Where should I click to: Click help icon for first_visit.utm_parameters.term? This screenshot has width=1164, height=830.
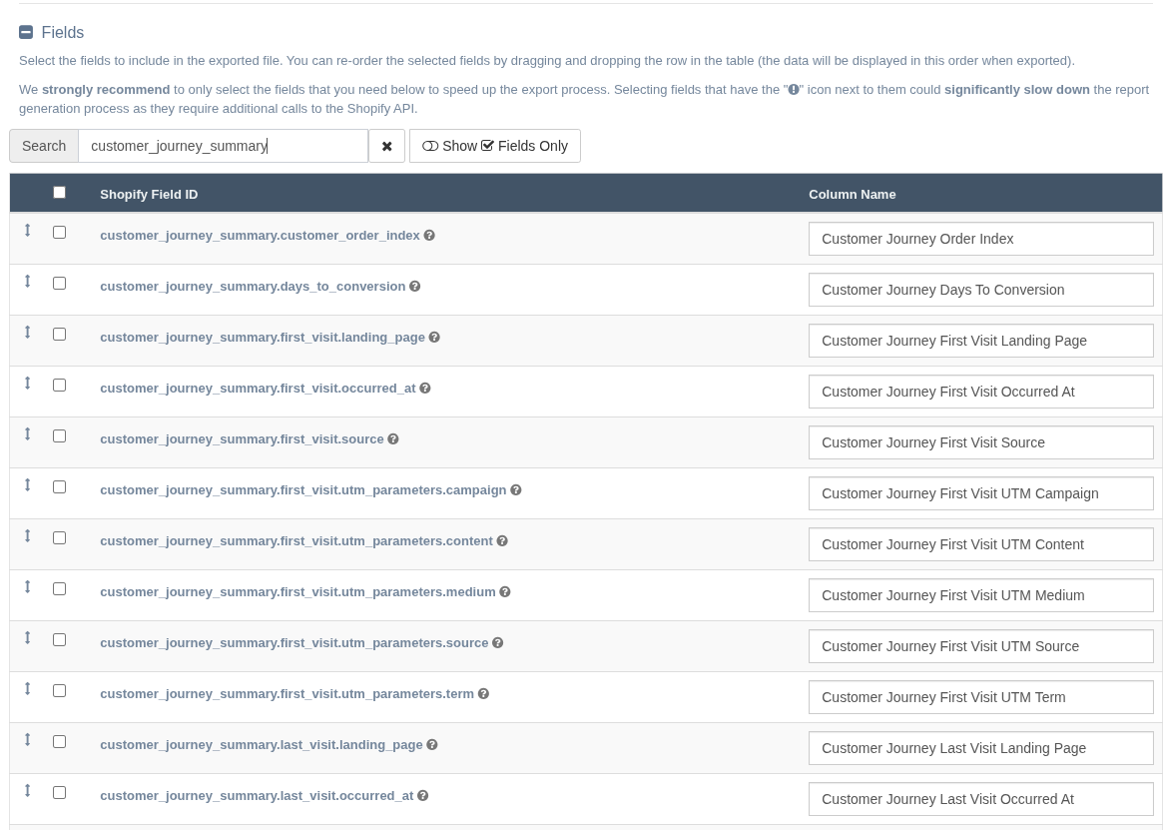[483, 694]
